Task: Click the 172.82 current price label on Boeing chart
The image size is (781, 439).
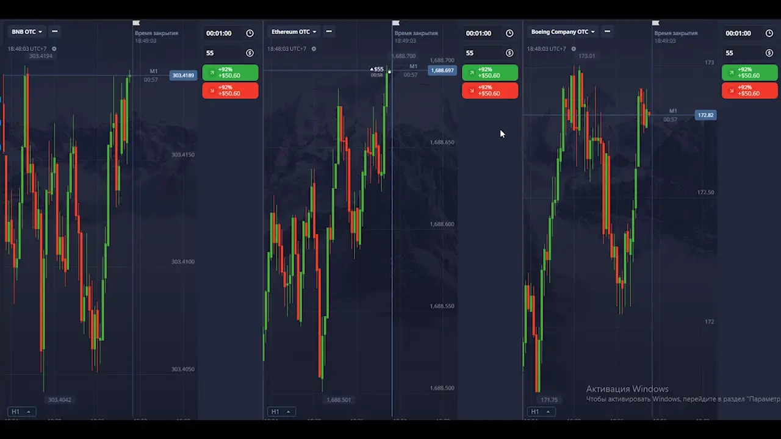Action: 705,115
